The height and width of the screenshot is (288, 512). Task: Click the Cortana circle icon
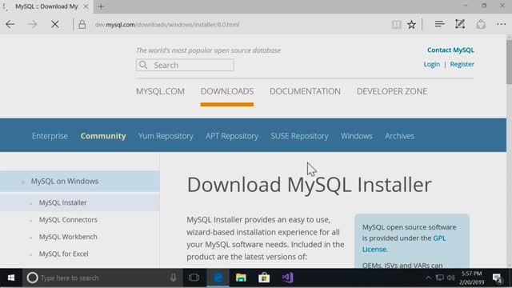(x=32, y=278)
